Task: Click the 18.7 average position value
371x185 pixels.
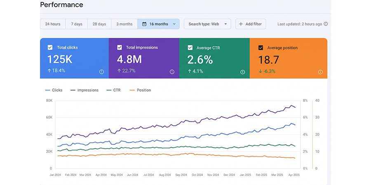Action: tap(268, 60)
